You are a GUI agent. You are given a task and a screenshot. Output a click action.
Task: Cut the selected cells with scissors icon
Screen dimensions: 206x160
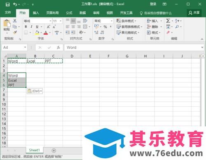[15, 21]
